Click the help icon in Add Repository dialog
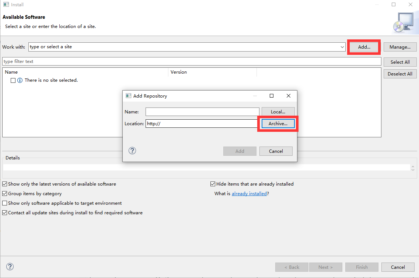The height and width of the screenshot is (278, 419). click(132, 151)
